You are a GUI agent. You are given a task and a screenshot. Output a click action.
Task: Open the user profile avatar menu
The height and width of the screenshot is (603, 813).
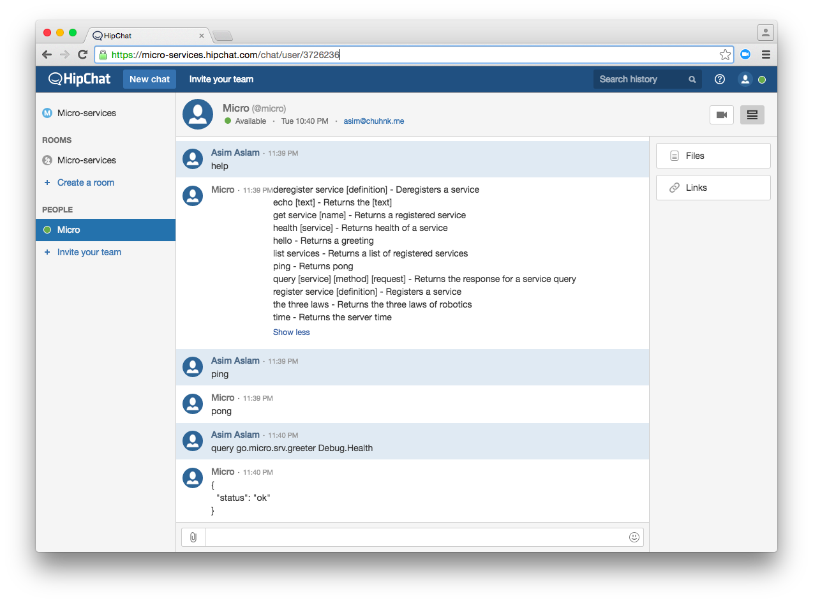[x=745, y=79]
